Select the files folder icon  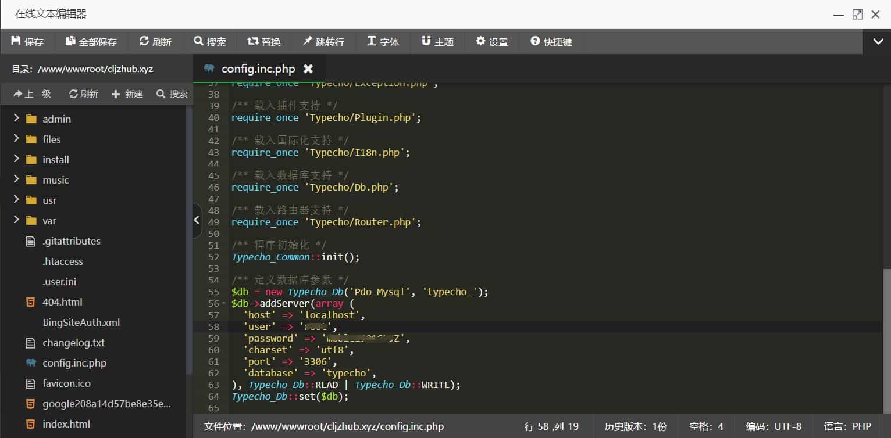(31, 139)
